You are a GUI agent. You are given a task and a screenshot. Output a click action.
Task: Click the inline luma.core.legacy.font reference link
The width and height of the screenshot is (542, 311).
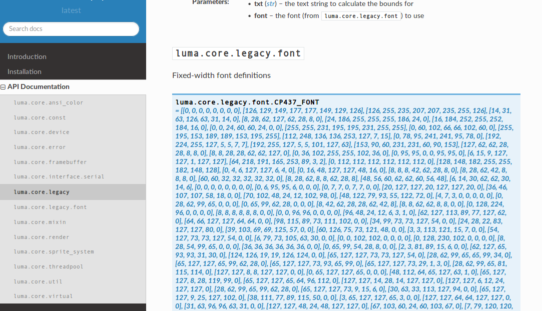pyautogui.click(x=361, y=15)
